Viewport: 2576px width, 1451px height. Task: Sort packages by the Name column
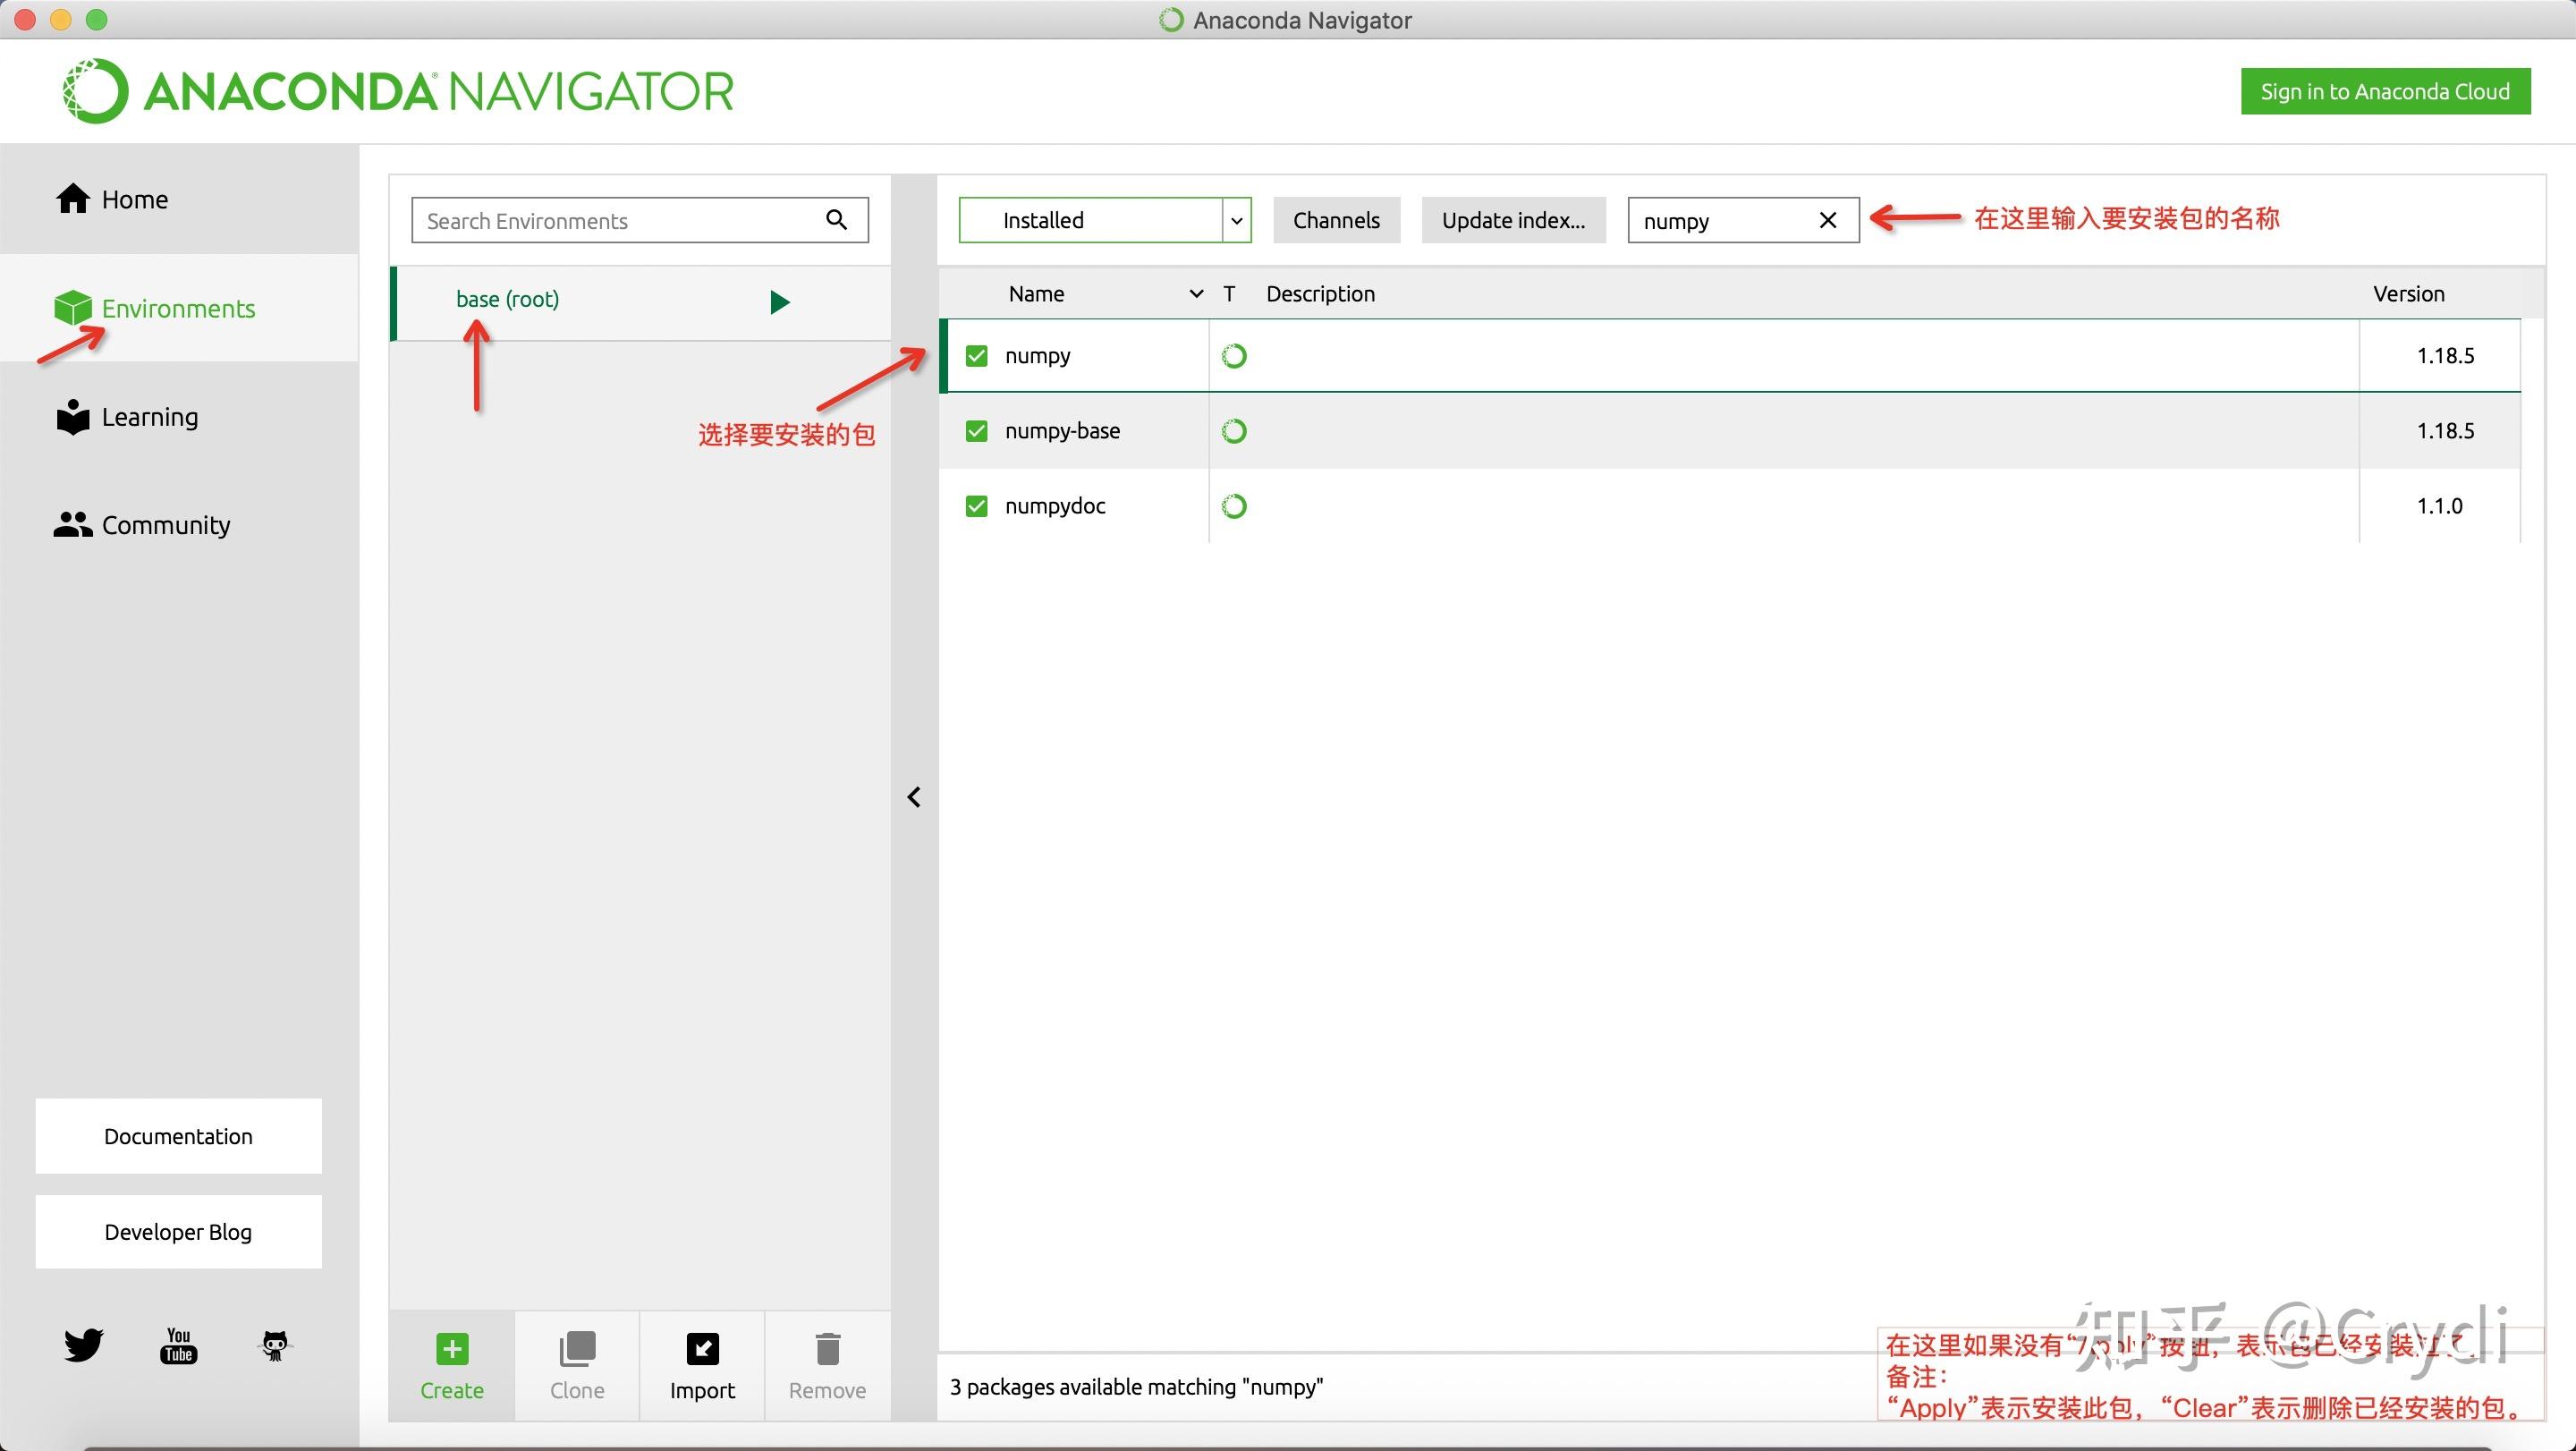[1036, 294]
